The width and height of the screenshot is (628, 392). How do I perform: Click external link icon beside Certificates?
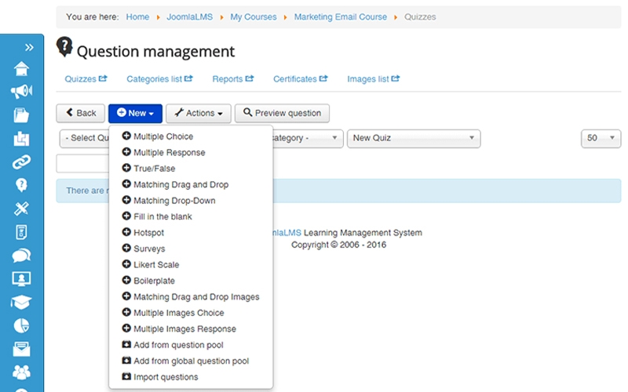click(323, 78)
